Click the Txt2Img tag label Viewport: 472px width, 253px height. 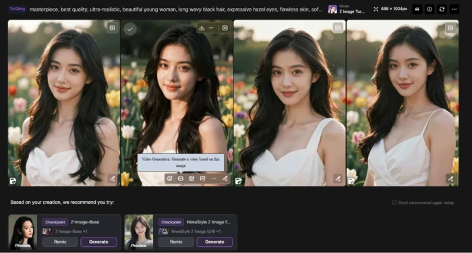tap(18, 9)
